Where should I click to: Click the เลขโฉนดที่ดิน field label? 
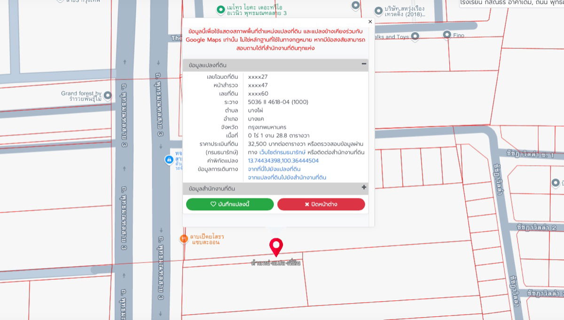[222, 76]
